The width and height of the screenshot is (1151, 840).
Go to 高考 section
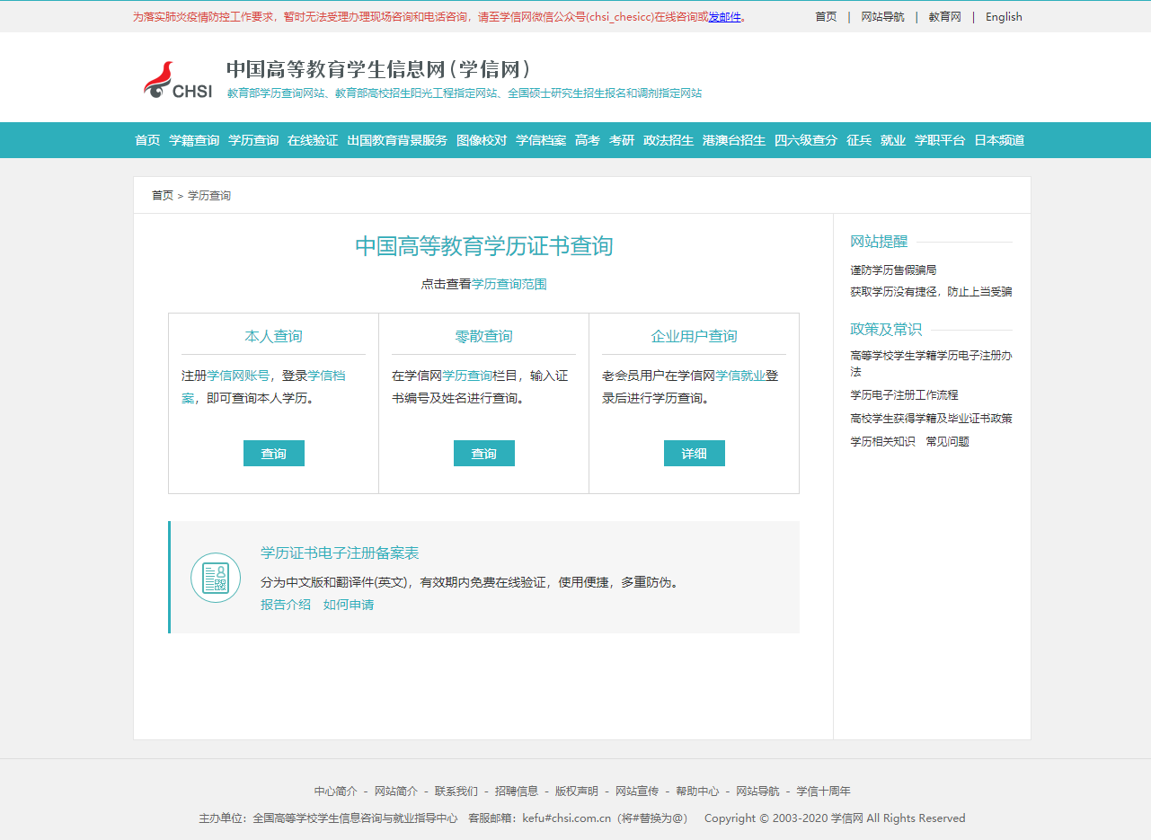coord(588,140)
